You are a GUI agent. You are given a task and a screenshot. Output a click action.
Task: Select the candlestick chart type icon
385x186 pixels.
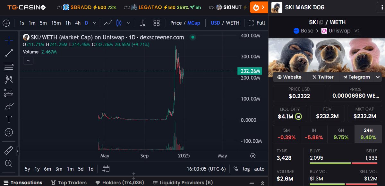[119, 23]
